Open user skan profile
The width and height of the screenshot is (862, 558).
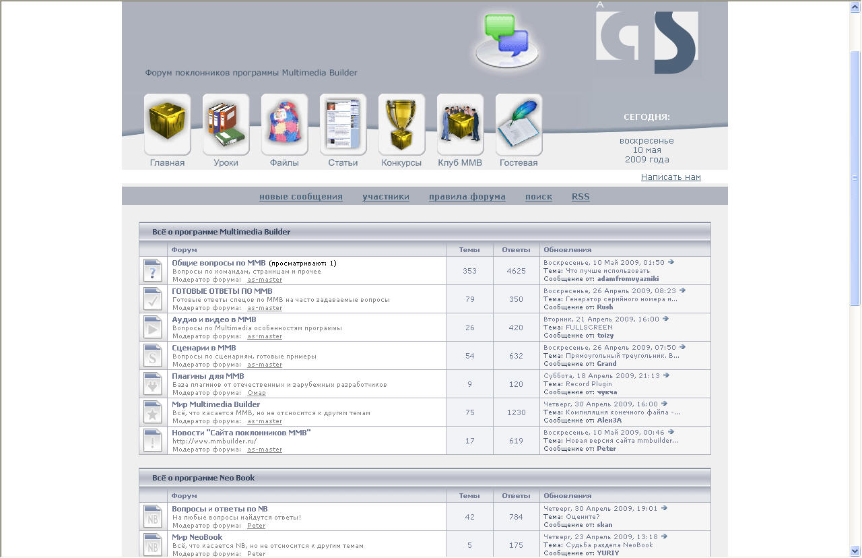(605, 524)
